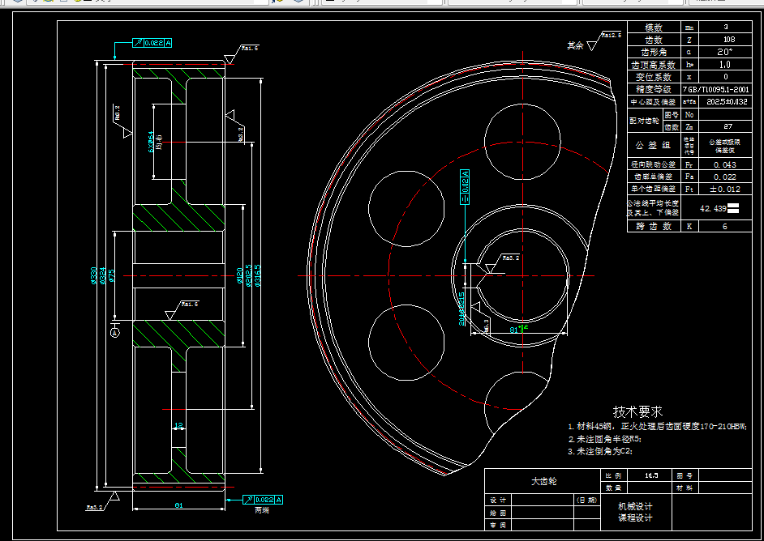Click the "跨齿数" table label
The image size is (764, 541).
[654, 227]
